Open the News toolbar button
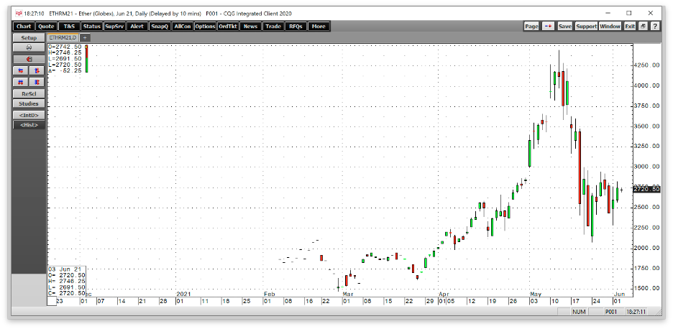The image size is (673, 329). [x=250, y=27]
